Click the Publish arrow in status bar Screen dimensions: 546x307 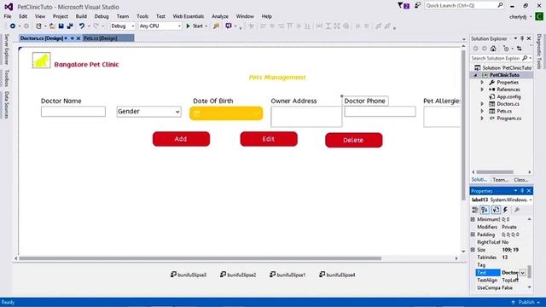coord(513,302)
